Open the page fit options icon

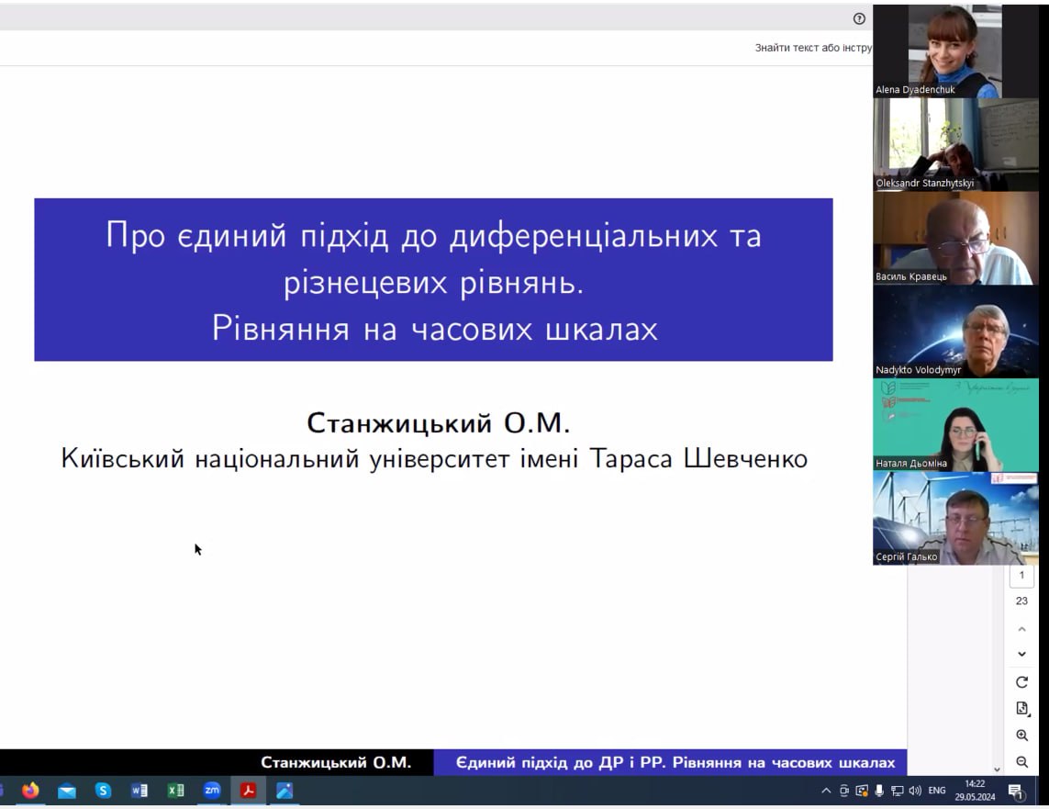coord(1021,709)
